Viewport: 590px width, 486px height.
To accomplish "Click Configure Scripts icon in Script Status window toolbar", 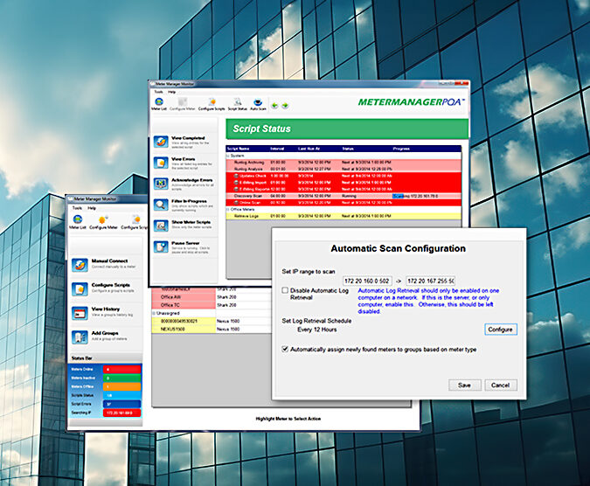I will (212, 104).
